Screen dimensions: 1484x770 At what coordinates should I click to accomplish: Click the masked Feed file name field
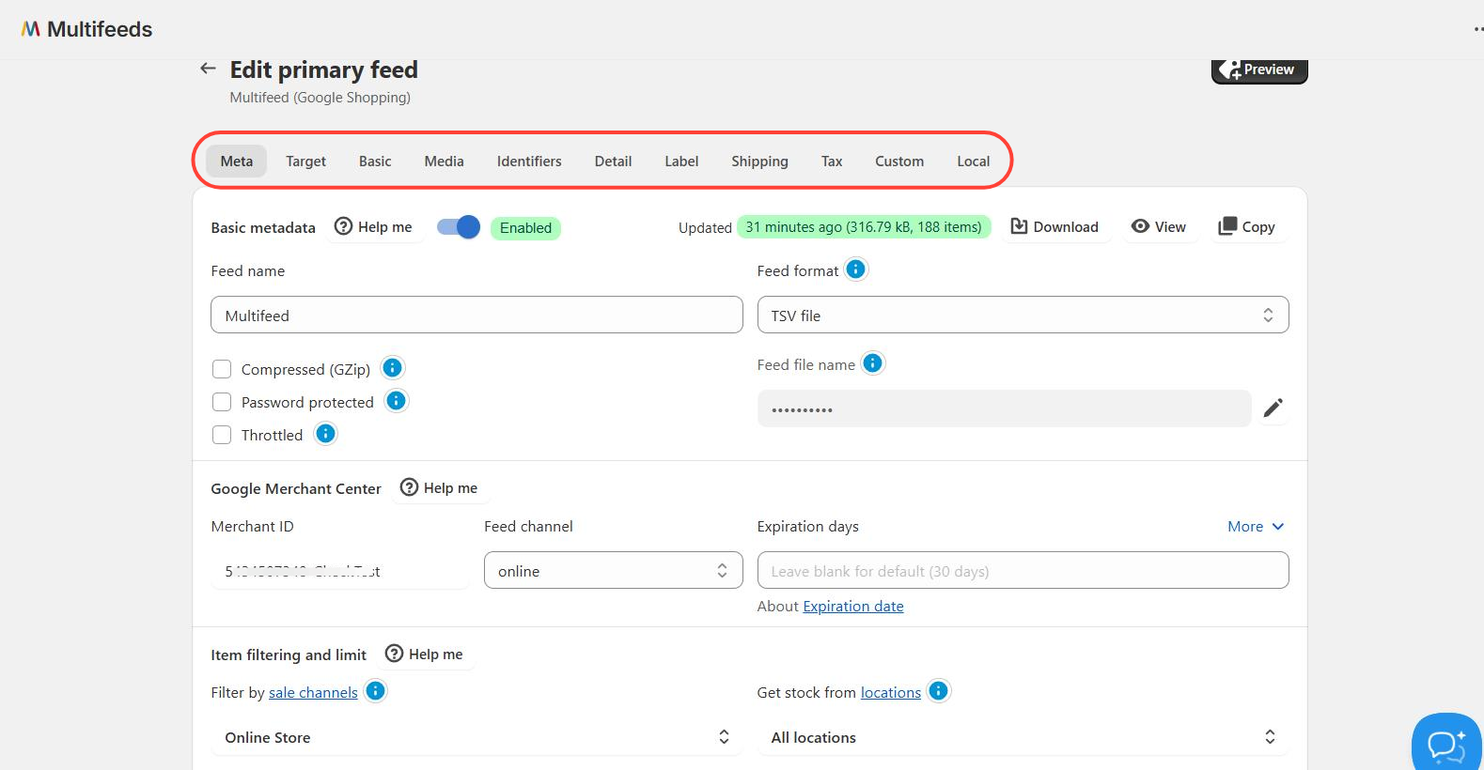coord(1004,408)
